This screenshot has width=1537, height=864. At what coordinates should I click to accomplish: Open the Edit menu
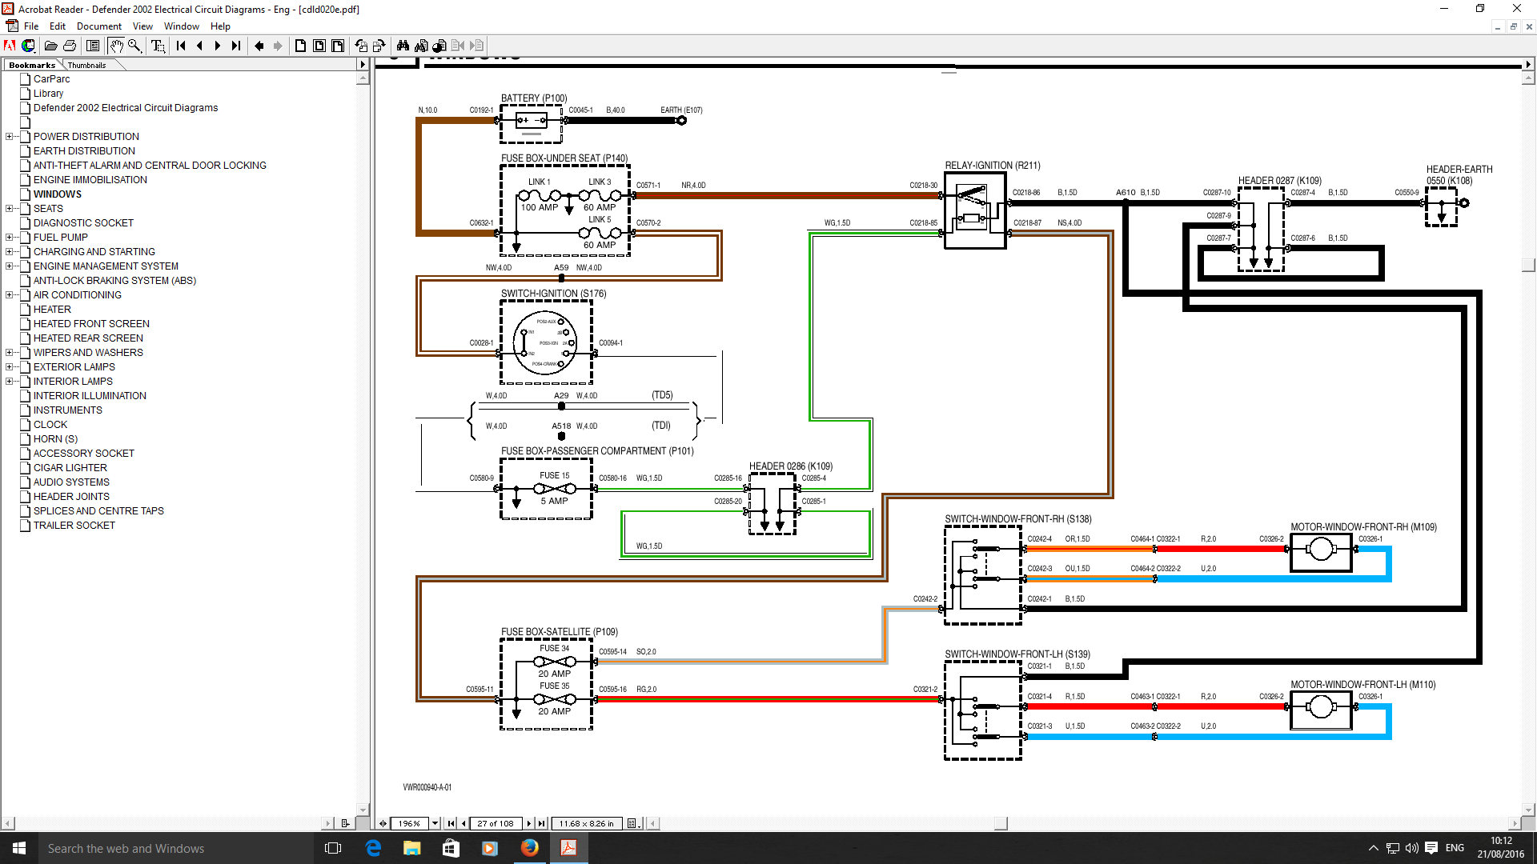pyautogui.click(x=58, y=26)
